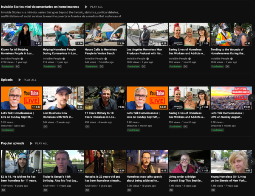Advance Popular uploads row with the right chevron
255x196 pixels.
251,162
